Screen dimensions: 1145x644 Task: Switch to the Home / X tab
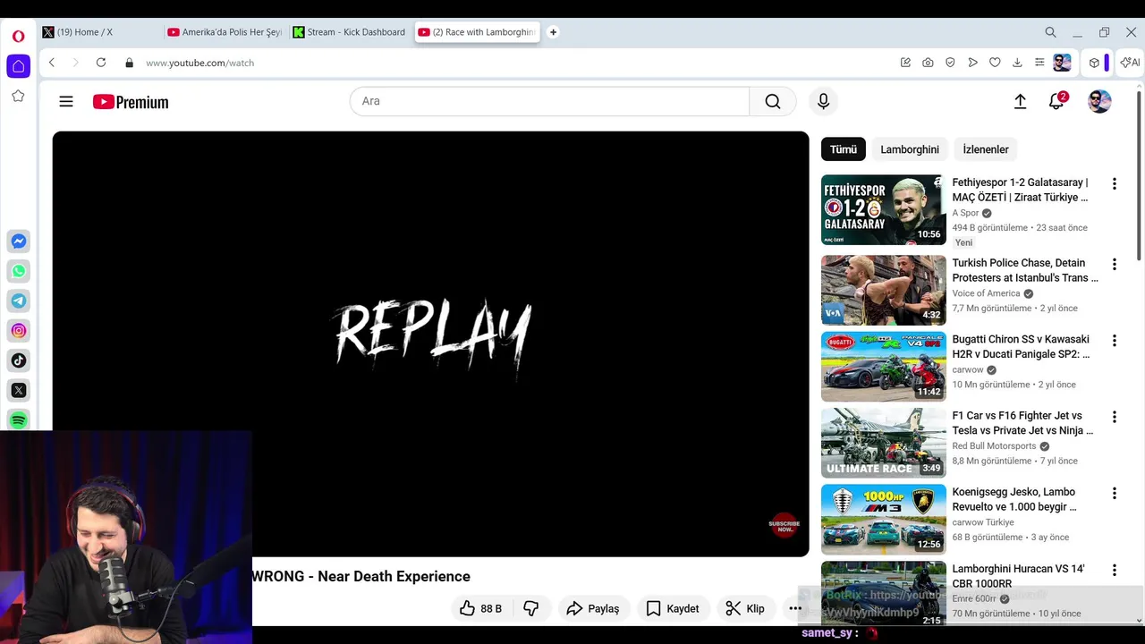click(x=98, y=32)
